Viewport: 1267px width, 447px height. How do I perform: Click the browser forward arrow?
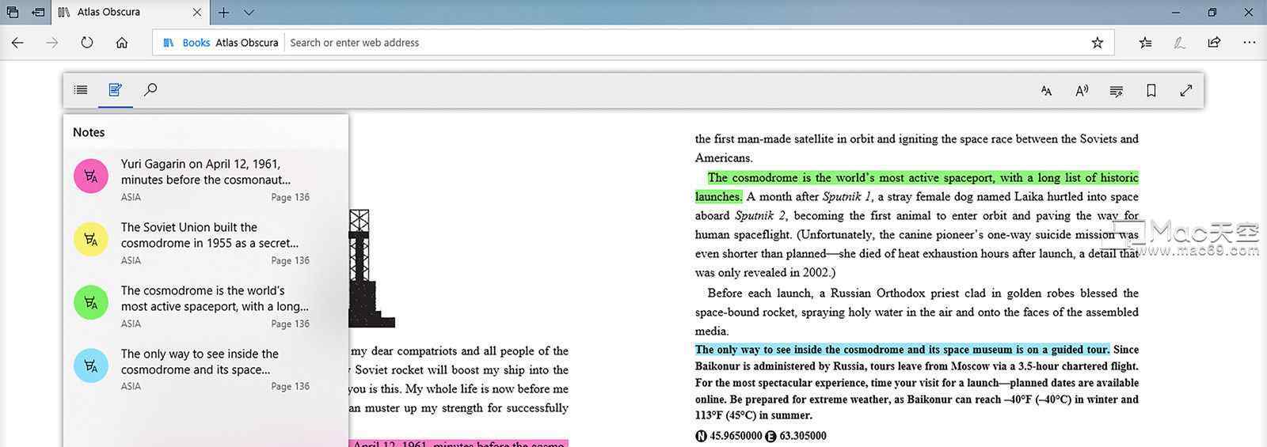(52, 43)
